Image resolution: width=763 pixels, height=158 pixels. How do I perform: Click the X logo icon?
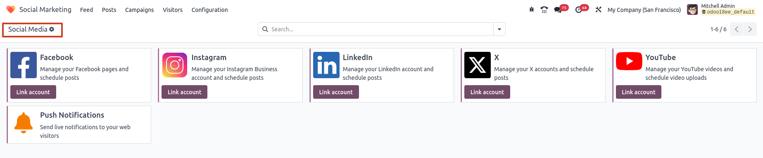click(478, 65)
